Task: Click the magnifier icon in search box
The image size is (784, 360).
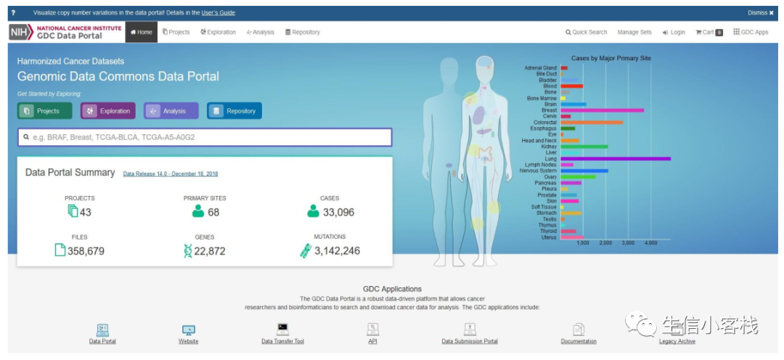Action: [26, 136]
